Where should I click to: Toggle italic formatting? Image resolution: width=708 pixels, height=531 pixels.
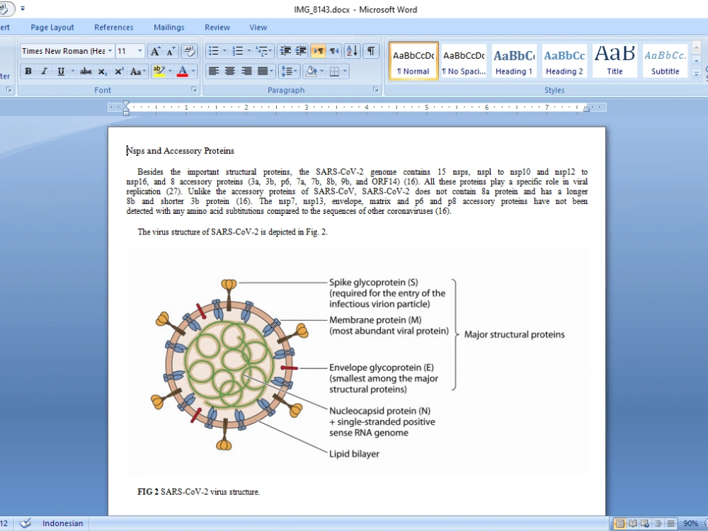pos(44,71)
